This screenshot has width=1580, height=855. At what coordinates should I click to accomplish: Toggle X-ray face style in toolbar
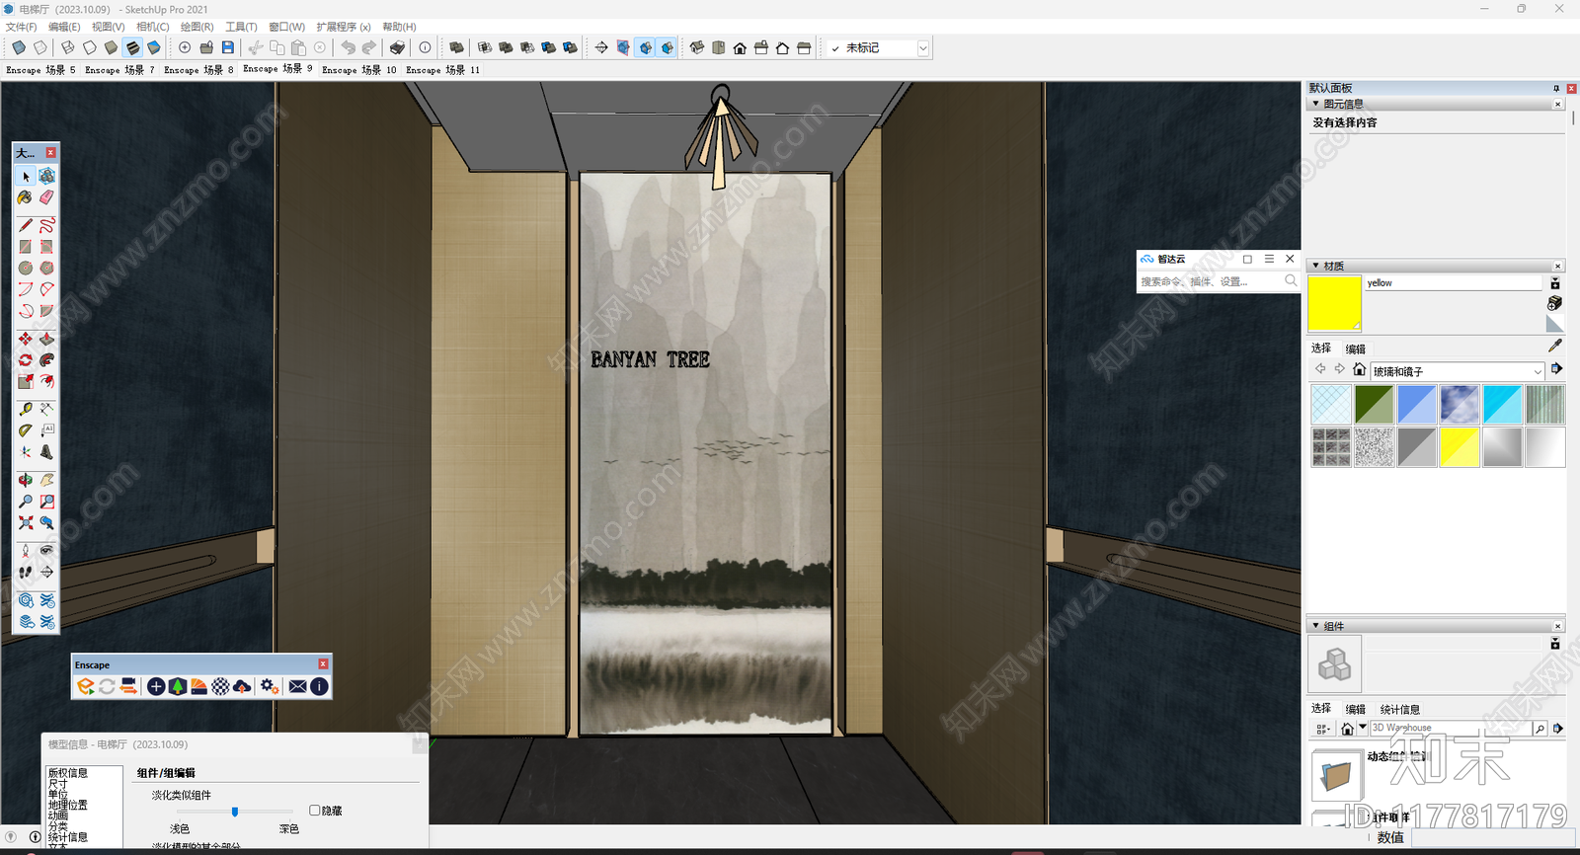(x=19, y=47)
